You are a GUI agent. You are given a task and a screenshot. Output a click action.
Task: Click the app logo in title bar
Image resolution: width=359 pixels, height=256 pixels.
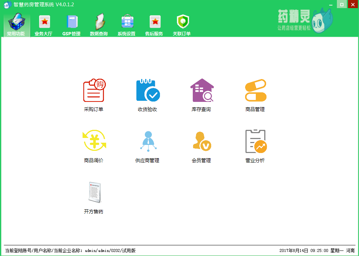7,4
